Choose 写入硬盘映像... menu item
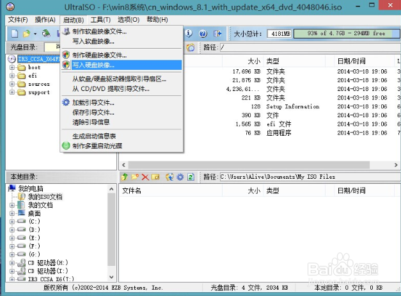The width and height of the screenshot is (401, 296). pos(122,65)
